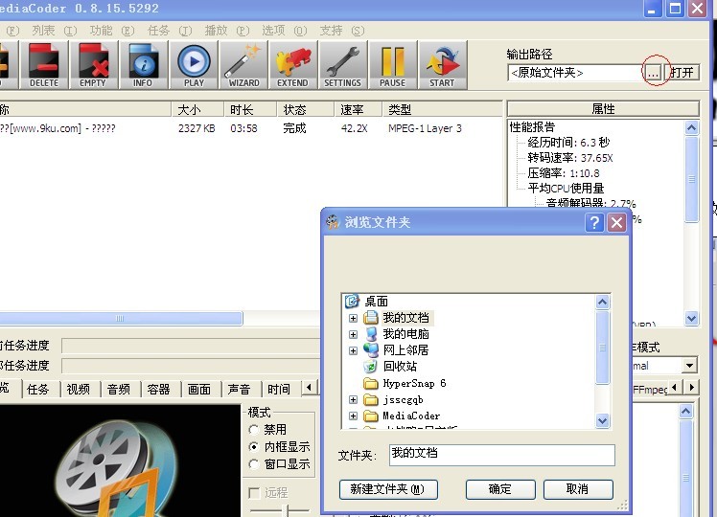The height and width of the screenshot is (517, 717).
Task: Open the 选项 menu
Action: [x=285, y=31]
